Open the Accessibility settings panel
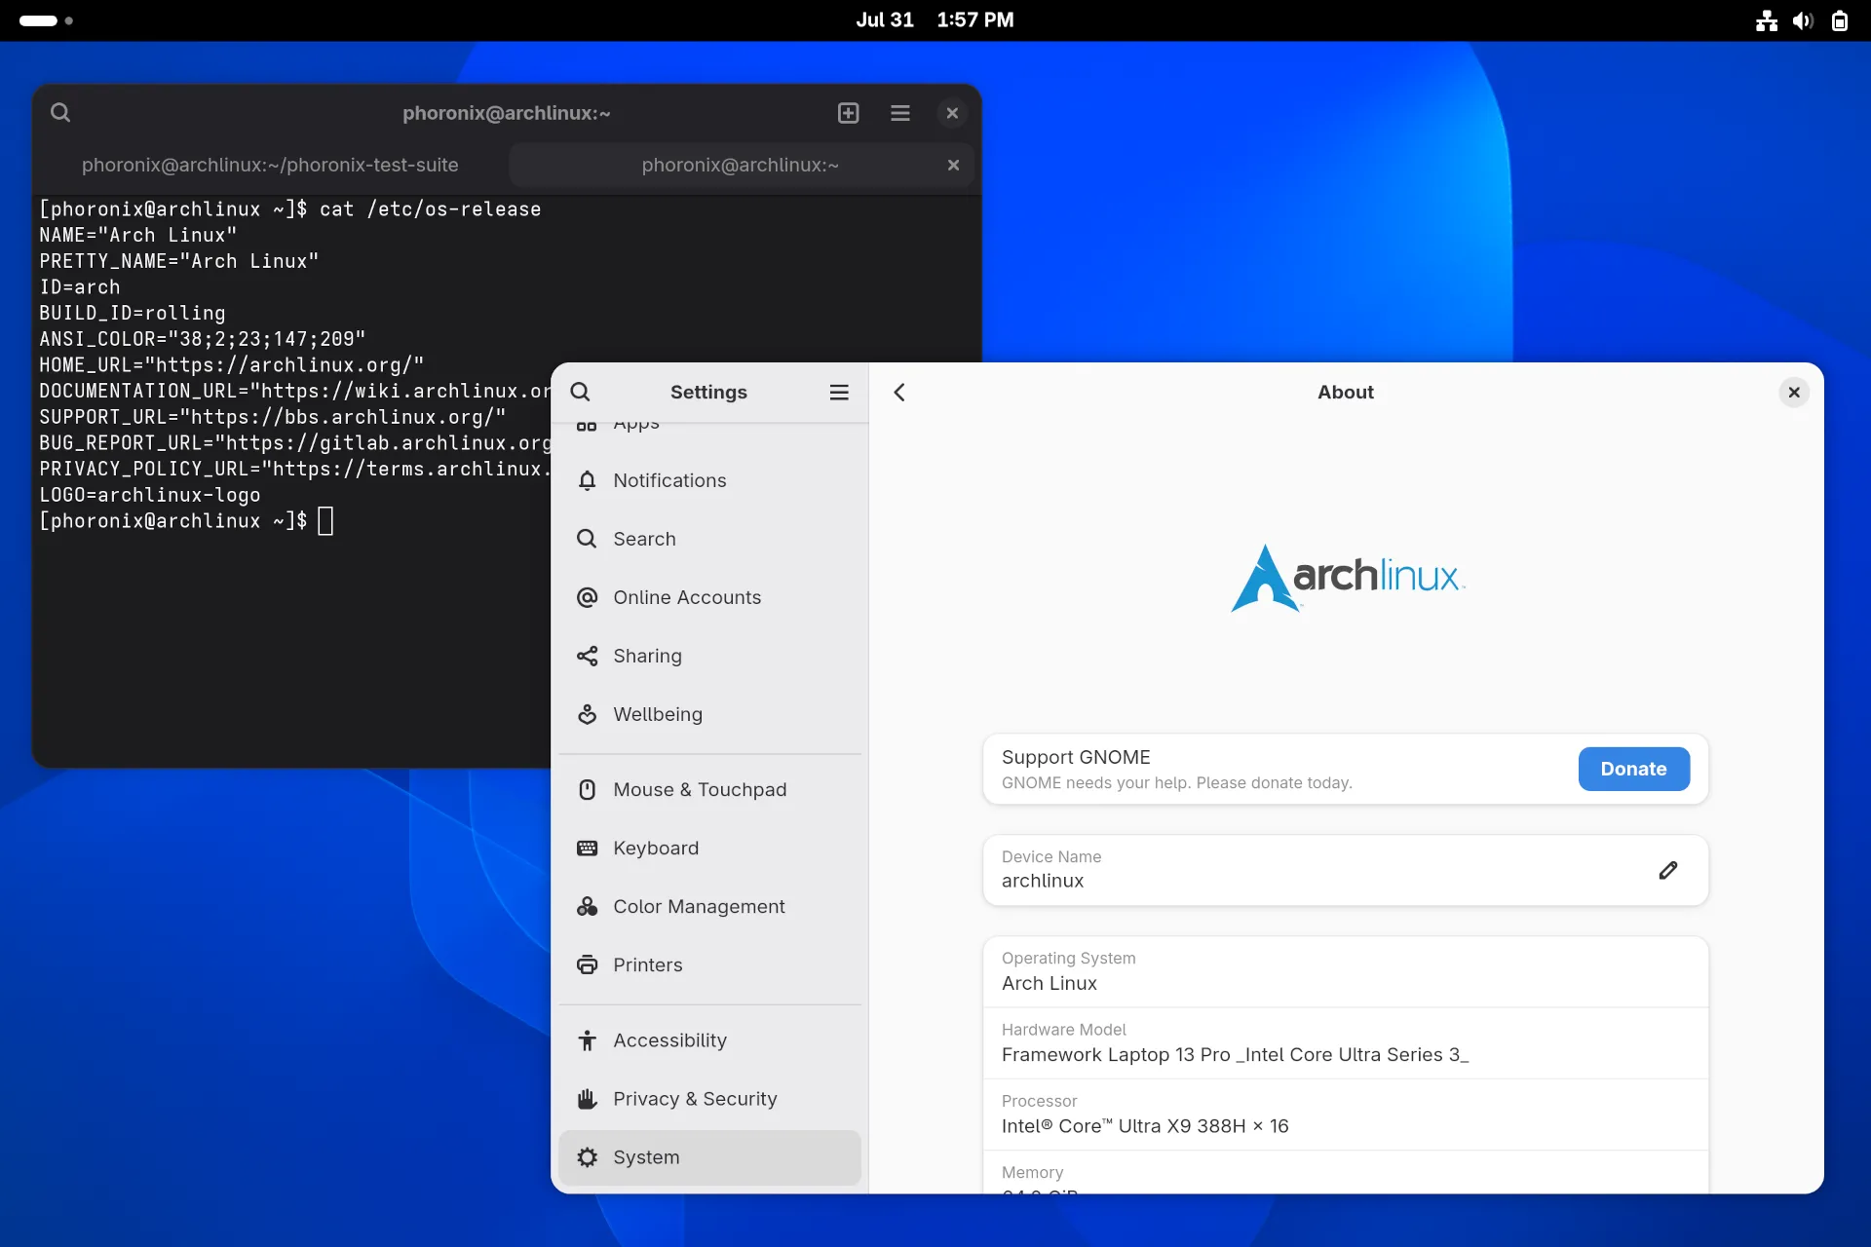Image resolution: width=1871 pixels, height=1247 pixels. pyautogui.click(x=709, y=1040)
